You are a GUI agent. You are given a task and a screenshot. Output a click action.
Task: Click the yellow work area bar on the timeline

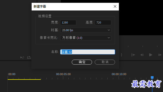click(x=24, y=79)
